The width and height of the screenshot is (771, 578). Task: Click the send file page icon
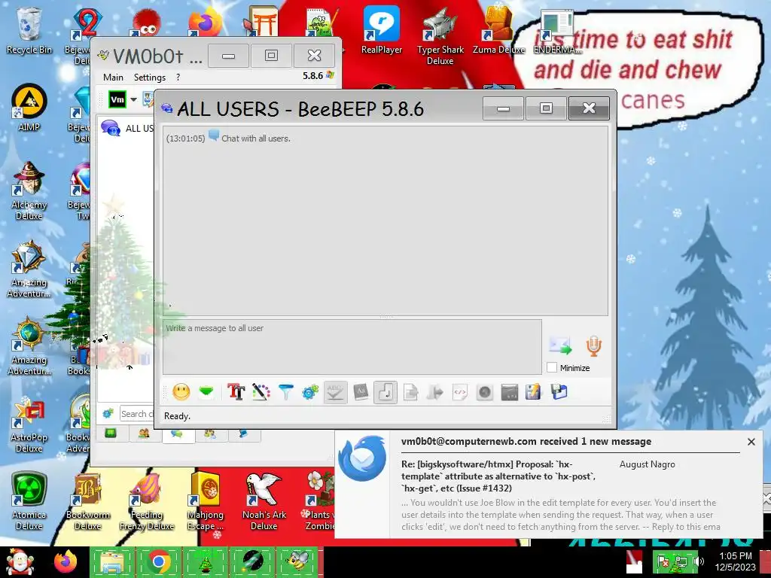[410, 392]
